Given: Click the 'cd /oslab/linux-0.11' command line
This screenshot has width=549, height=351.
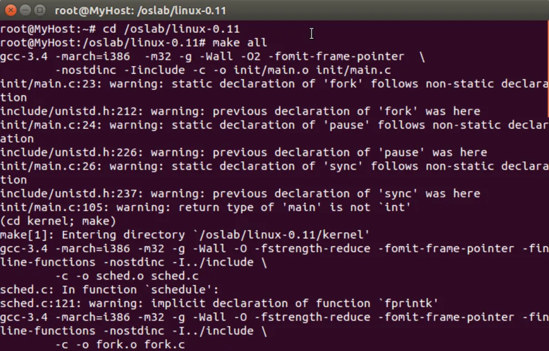Looking at the screenshot, I should (120, 29).
